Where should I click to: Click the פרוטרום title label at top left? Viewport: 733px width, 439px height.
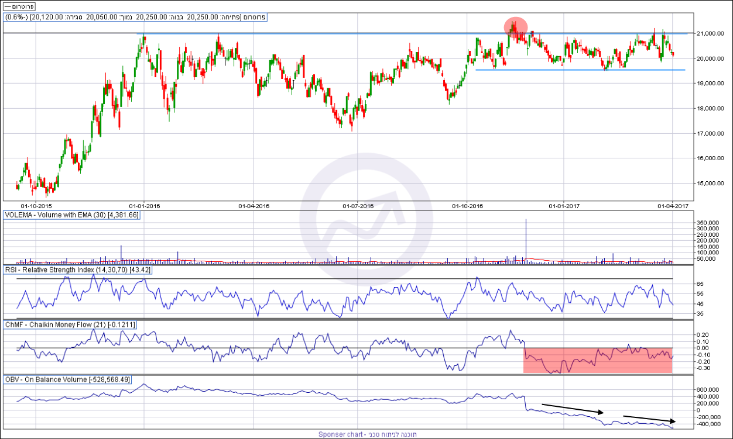tap(19, 6)
